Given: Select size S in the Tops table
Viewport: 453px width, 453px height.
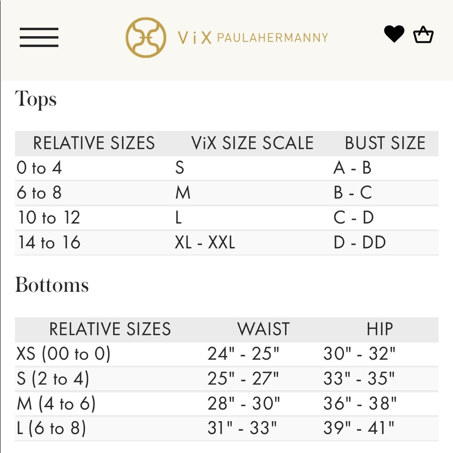Looking at the screenshot, I should click(179, 168).
